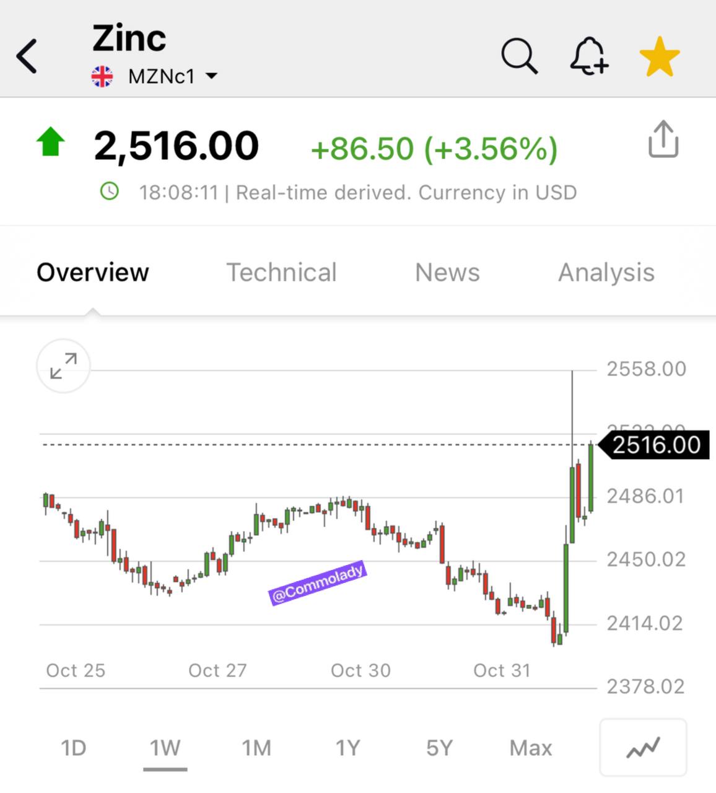Switch to the Technical tab
716x793 pixels.
[281, 273]
